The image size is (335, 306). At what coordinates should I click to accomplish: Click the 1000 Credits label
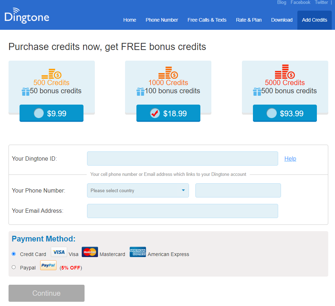click(168, 83)
